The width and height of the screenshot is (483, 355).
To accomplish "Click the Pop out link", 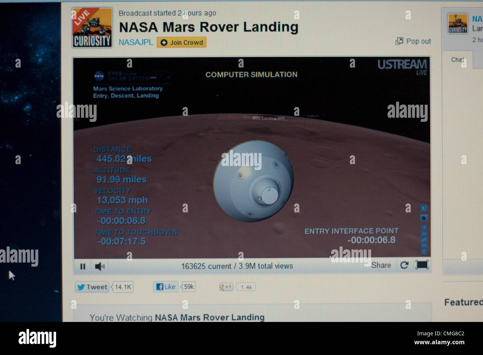I will [x=418, y=41].
